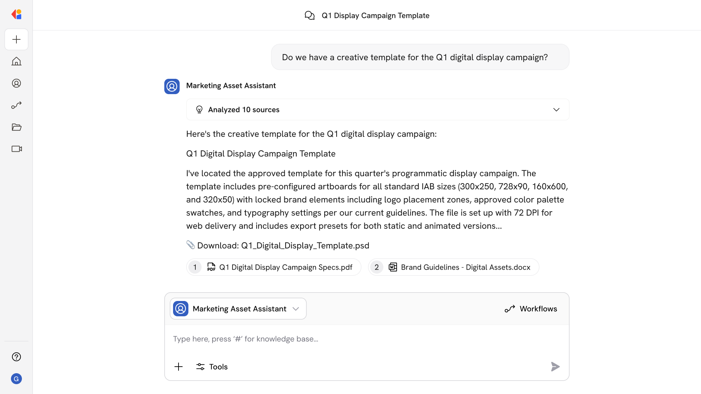
Task: Click the Workflows button in composer
Action: 531,309
